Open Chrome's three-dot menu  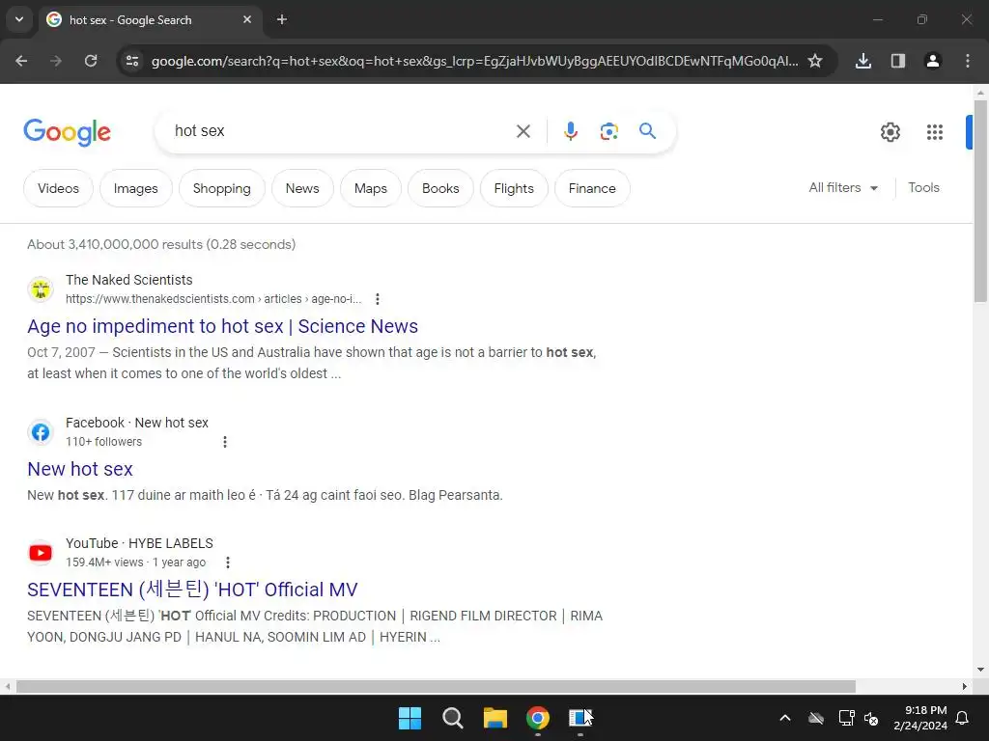point(967,61)
